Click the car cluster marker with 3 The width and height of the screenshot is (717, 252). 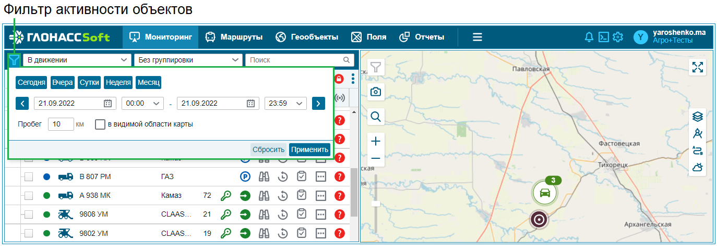[545, 193]
